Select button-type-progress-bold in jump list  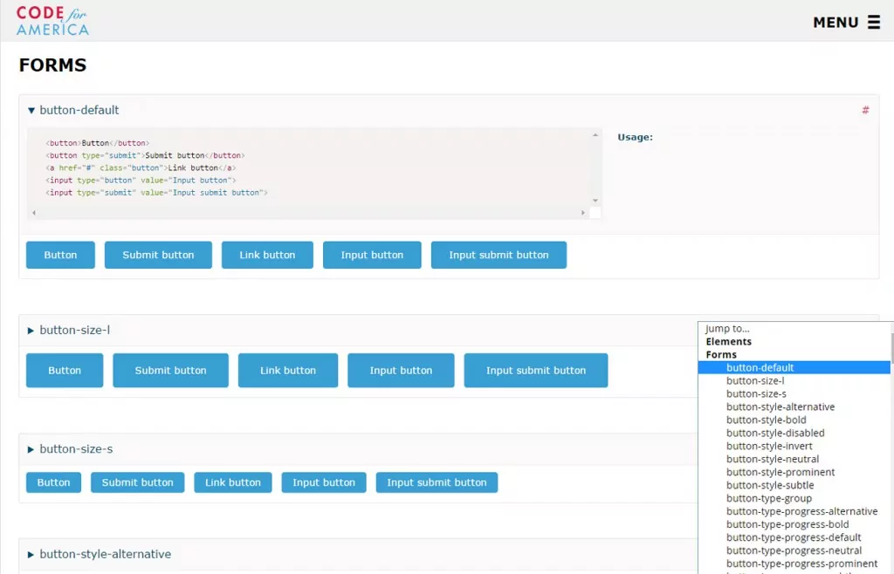tap(794, 525)
